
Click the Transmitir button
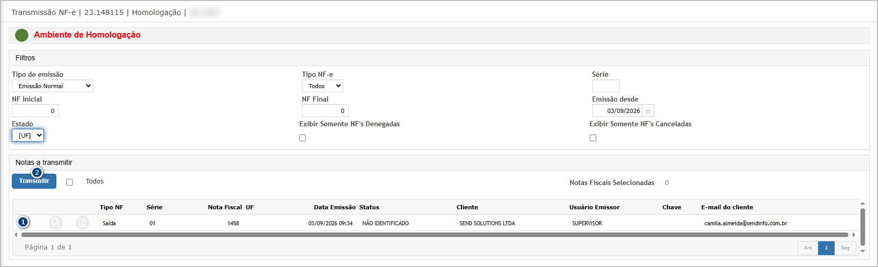pos(34,181)
